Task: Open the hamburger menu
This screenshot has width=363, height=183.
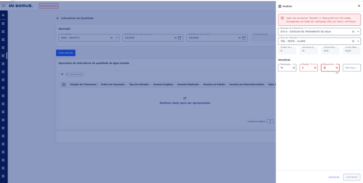Action: coord(3,6)
